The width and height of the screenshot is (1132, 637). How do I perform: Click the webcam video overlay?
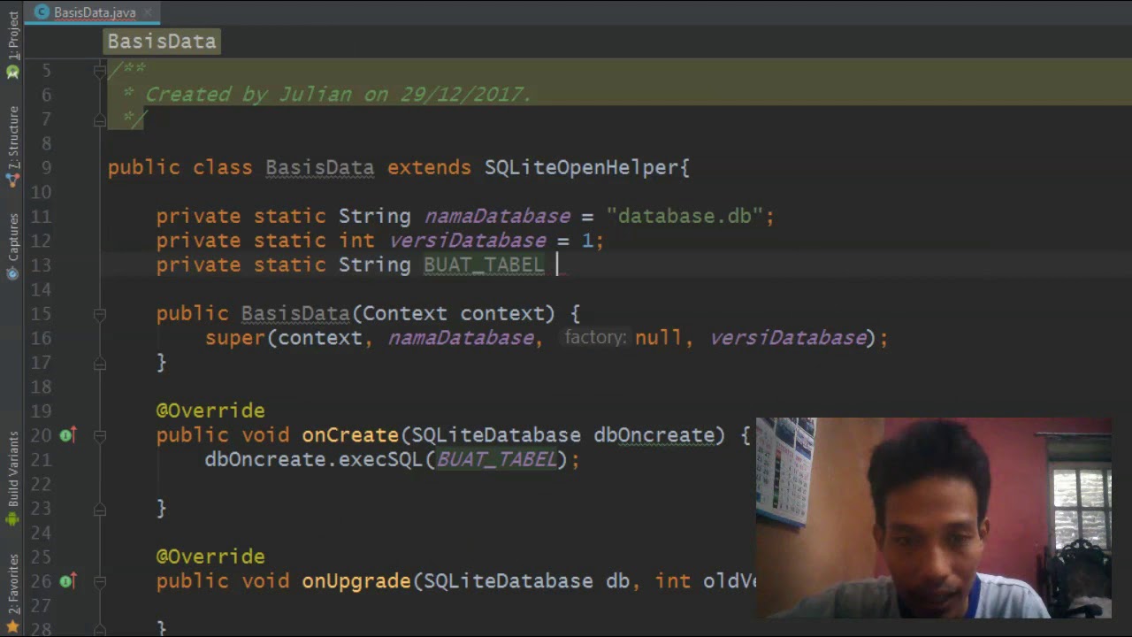[x=933, y=518]
